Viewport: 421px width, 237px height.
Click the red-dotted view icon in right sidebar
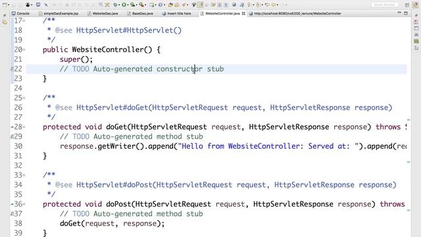416,22
